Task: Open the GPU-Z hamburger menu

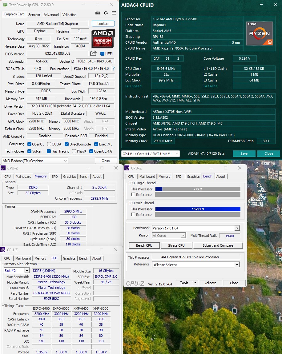Action: point(114,13)
